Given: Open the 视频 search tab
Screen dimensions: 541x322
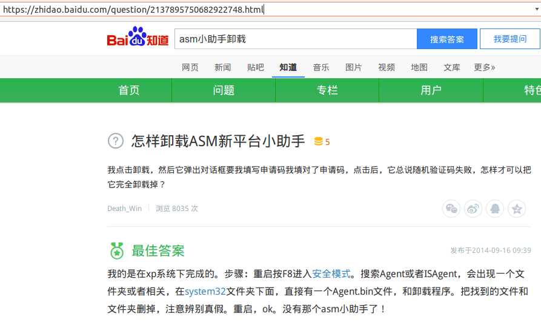Looking at the screenshot, I should pos(387,67).
